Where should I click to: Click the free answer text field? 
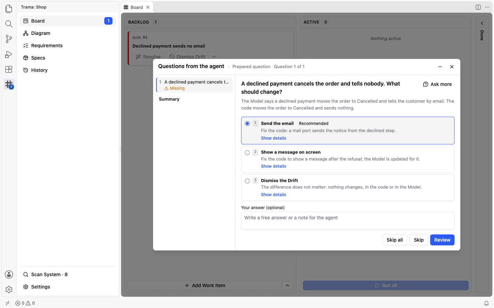348,221
